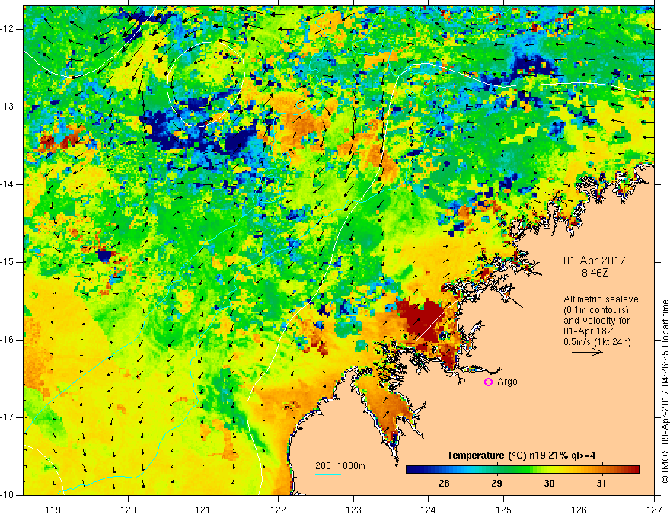Click the '01-Apr 18Z' caption line
670x518 pixels.
pos(589,331)
